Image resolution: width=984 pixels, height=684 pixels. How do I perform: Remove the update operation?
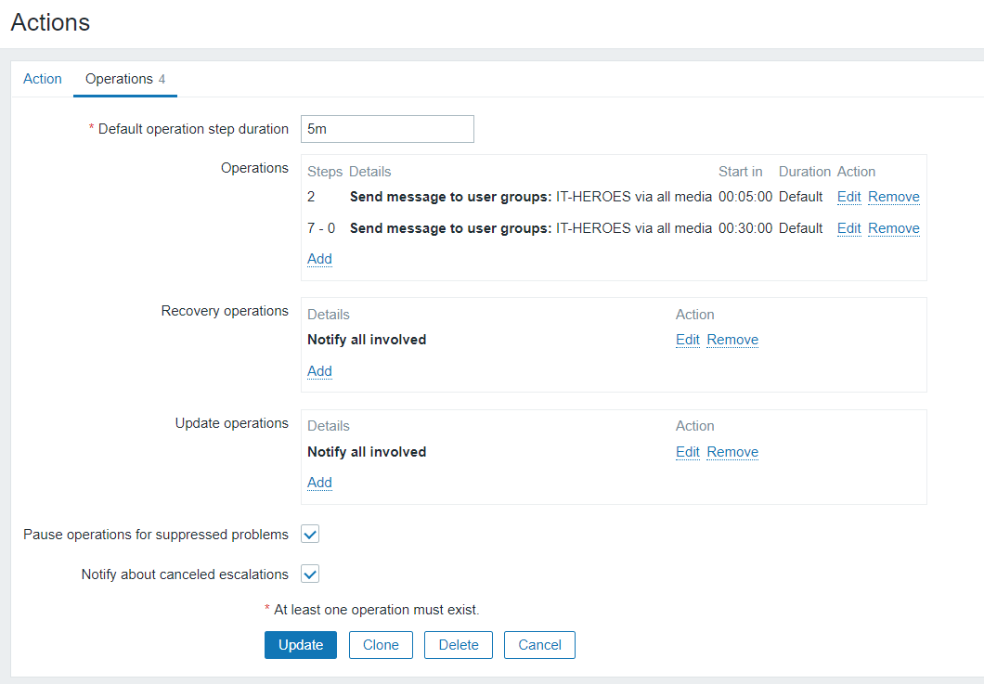tap(732, 452)
